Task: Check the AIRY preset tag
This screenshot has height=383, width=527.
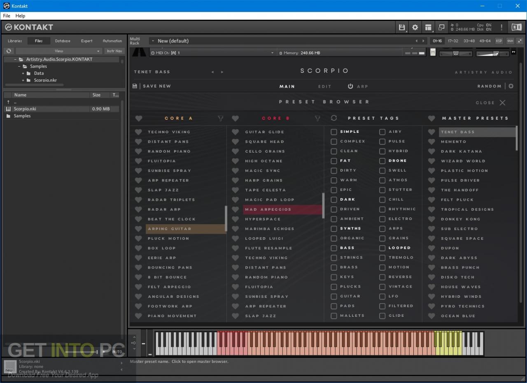Action: 382,132
